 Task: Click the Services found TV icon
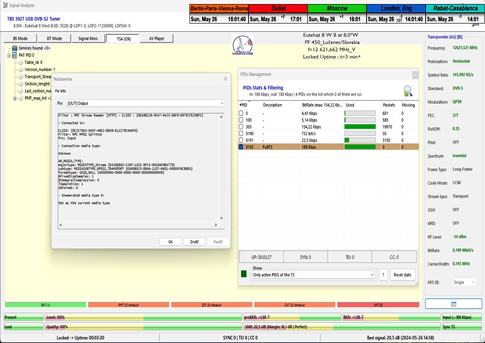pos(14,48)
